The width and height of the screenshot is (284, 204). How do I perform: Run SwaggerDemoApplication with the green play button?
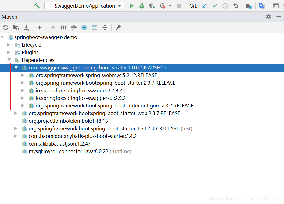(132, 6)
